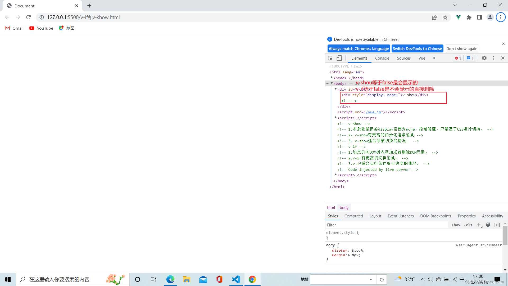This screenshot has width=508, height=286.
Task: Expand the head element node
Action: pos(332,77)
